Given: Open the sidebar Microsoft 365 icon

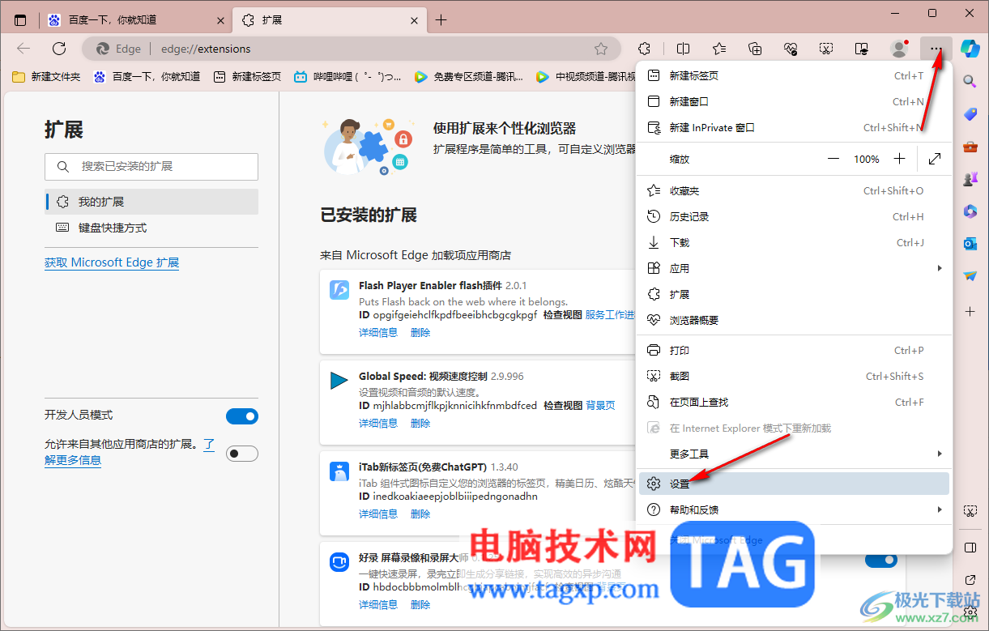Looking at the screenshot, I should pos(970,211).
